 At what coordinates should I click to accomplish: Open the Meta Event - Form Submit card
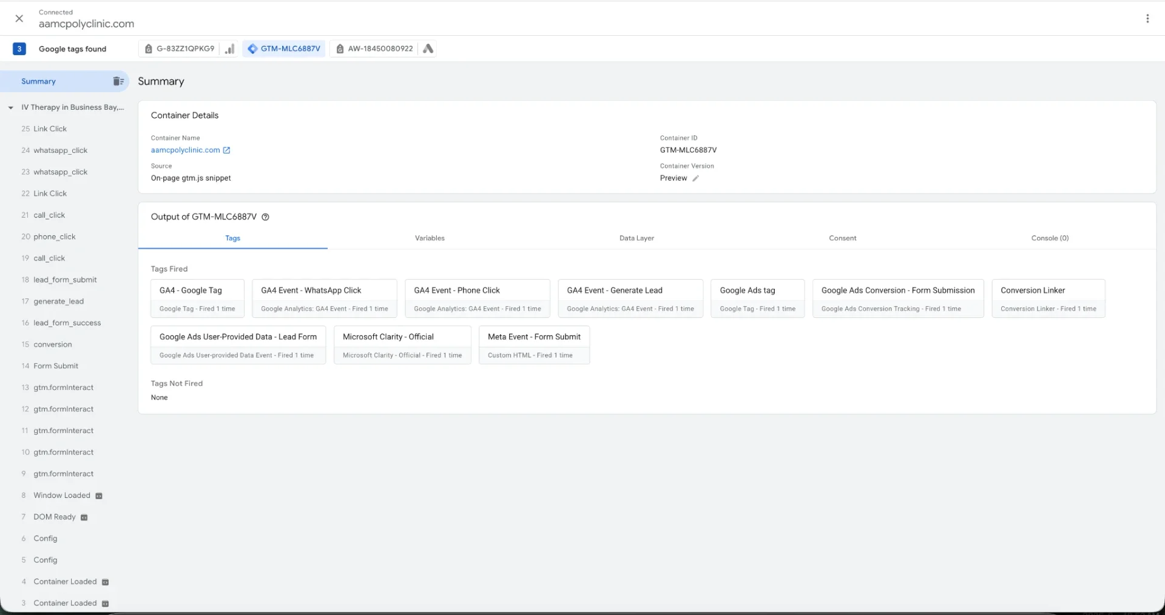tap(534, 345)
